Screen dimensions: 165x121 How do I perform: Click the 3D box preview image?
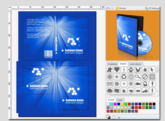[x=133, y=35]
